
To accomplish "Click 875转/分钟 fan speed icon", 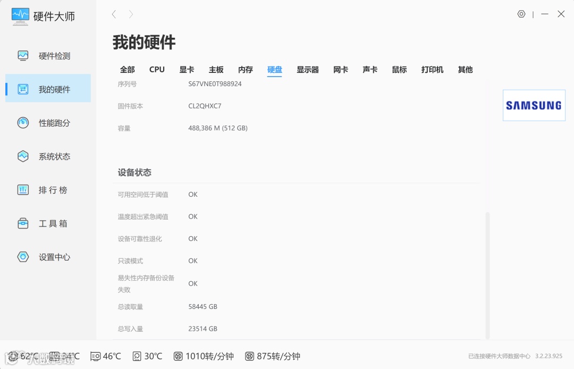I will pyautogui.click(x=249, y=356).
